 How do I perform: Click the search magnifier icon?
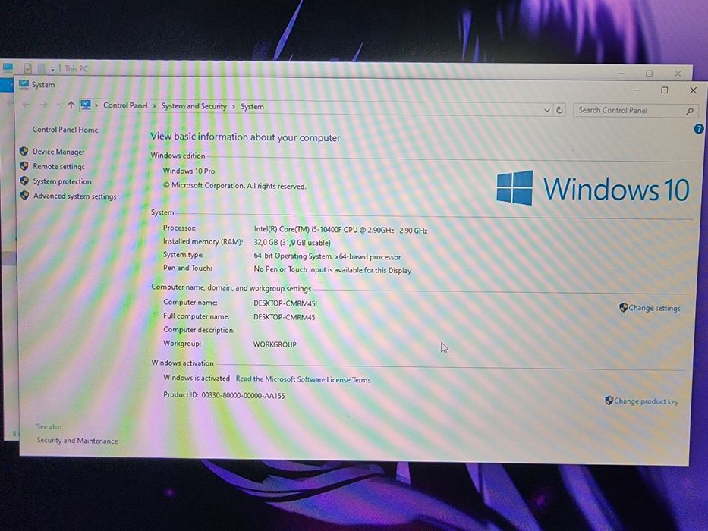click(690, 111)
